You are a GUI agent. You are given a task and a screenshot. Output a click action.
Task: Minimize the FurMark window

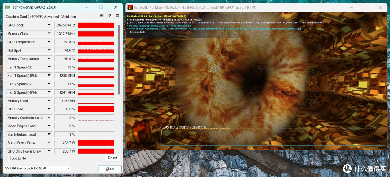coord(351,8)
